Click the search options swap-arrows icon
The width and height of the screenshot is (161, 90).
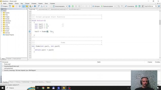[143, 6]
